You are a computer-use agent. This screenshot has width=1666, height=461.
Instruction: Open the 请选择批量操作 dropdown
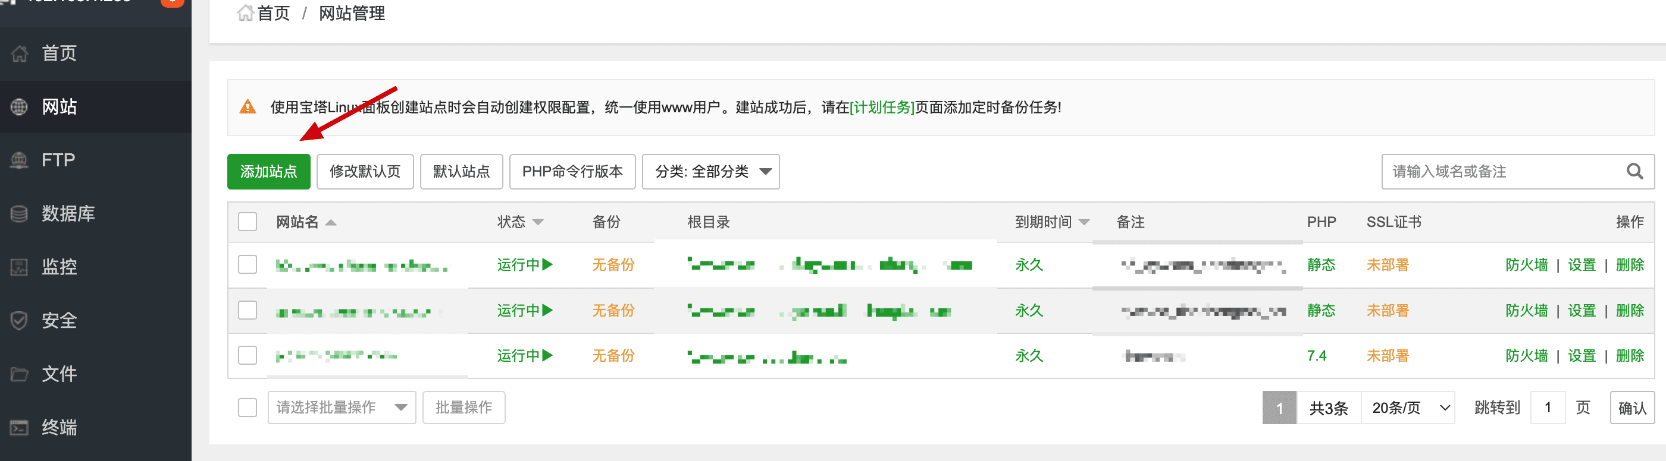pyautogui.click(x=342, y=408)
